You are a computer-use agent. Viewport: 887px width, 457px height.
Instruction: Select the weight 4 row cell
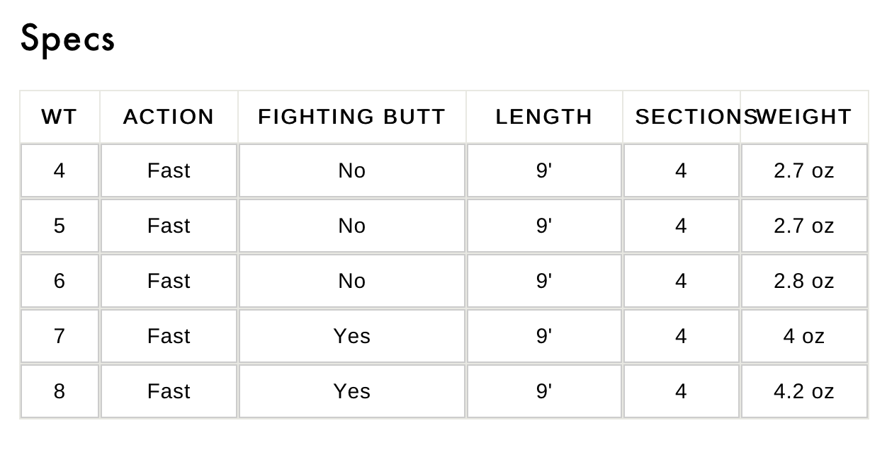point(60,170)
